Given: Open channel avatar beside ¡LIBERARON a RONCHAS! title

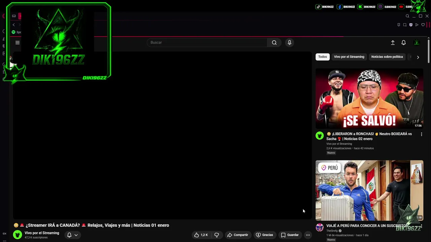Looking at the screenshot, I should (x=320, y=135).
